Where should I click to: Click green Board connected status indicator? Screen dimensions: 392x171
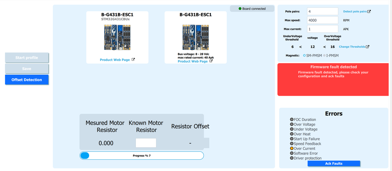pyautogui.click(x=240, y=9)
